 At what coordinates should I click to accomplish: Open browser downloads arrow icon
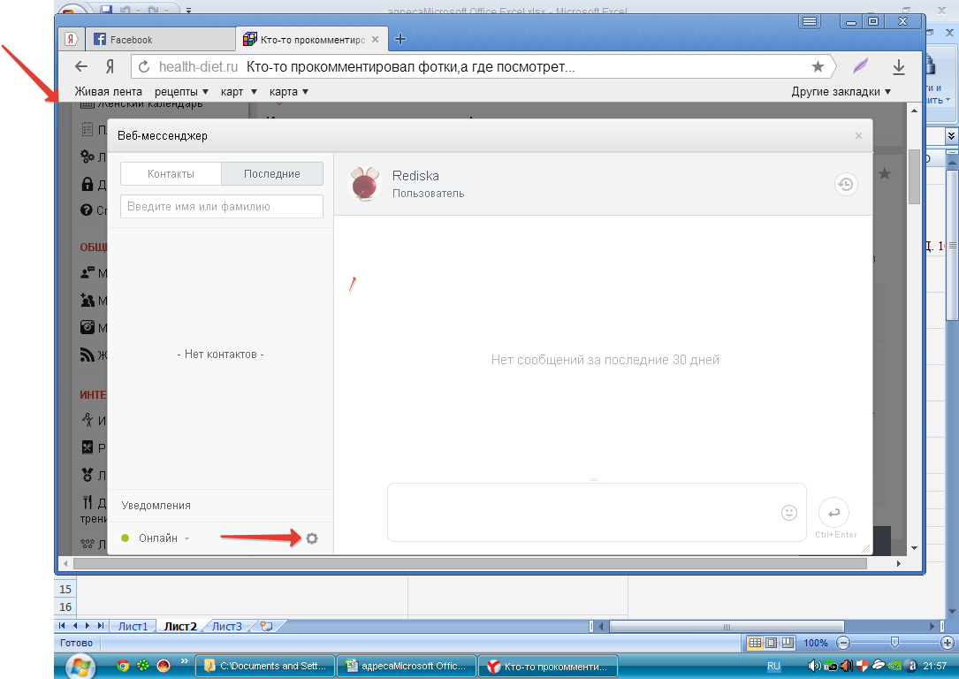click(x=899, y=67)
